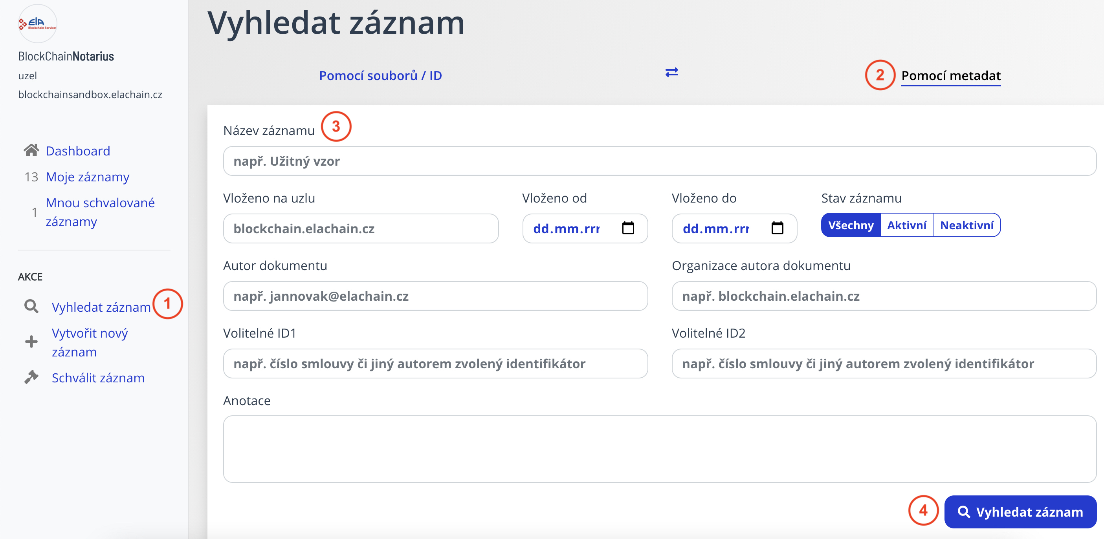The height and width of the screenshot is (539, 1104).
Task: Select Neaktivní record status filter
Action: 966,225
